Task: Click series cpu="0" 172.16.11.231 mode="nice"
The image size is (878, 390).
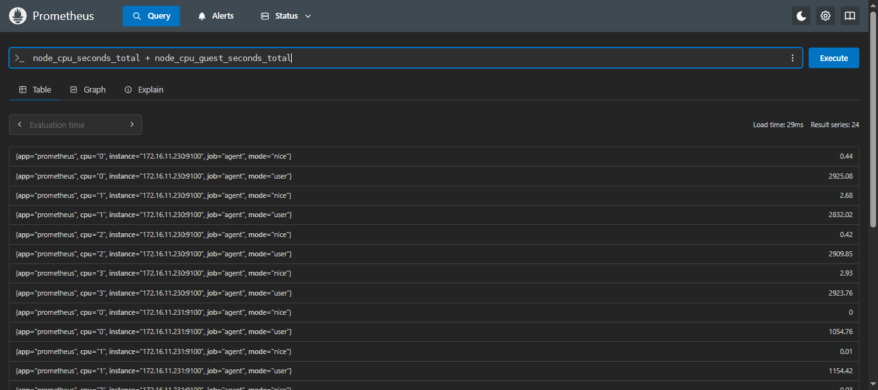Action: pyautogui.click(x=154, y=312)
